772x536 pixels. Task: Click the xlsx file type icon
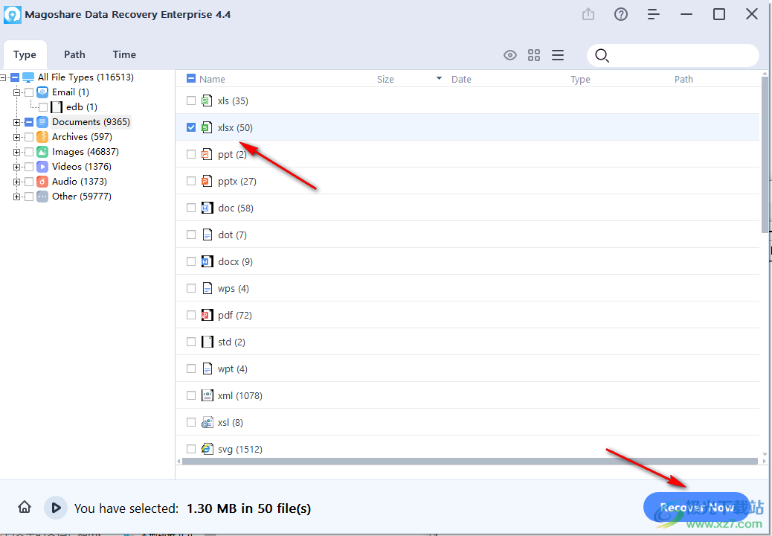tap(207, 127)
